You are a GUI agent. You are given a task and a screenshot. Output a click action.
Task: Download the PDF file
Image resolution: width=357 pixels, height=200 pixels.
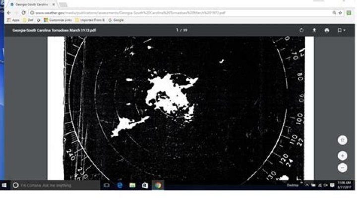click(314, 30)
